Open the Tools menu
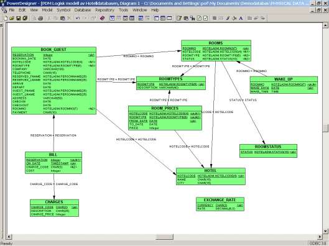The image size is (329, 246). (x=123, y=10)
